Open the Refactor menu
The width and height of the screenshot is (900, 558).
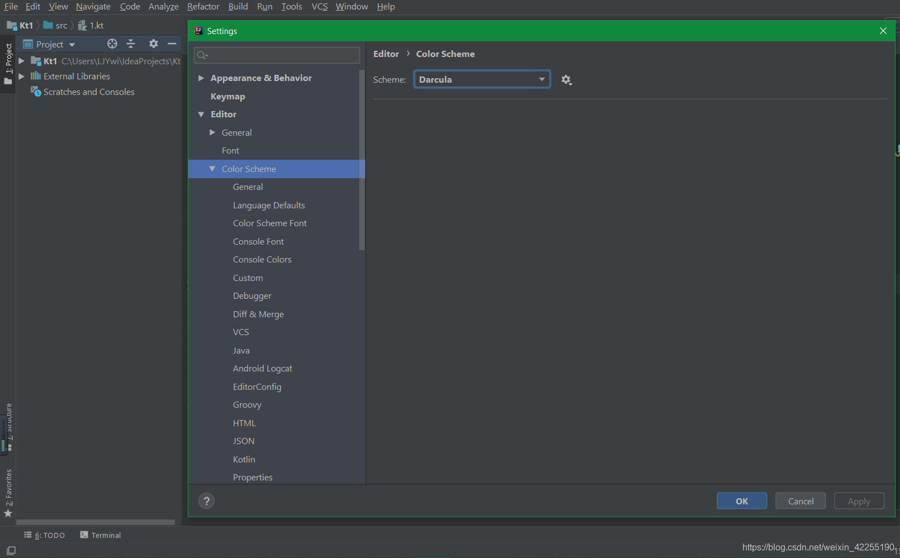tap(203, 7)
